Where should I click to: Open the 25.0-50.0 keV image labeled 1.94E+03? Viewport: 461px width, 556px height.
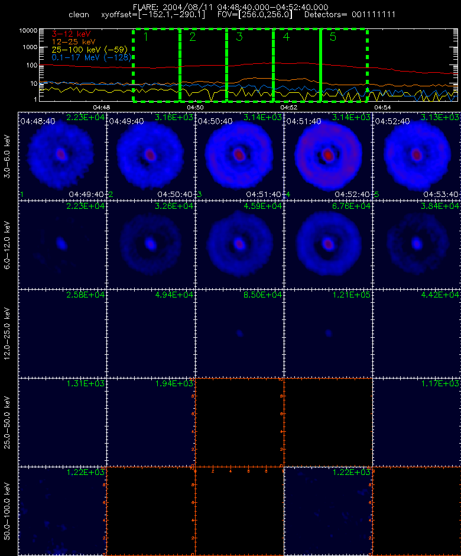coord(151,422)
